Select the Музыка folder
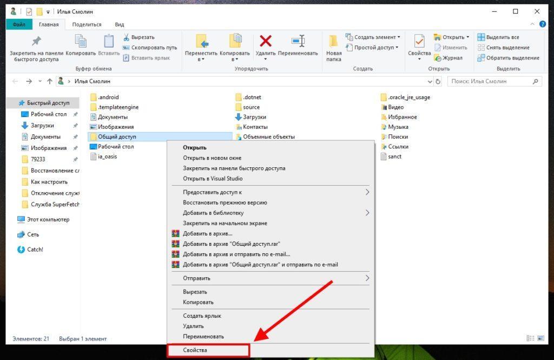Viewport: 554px width, 360px height. (394, 127)
